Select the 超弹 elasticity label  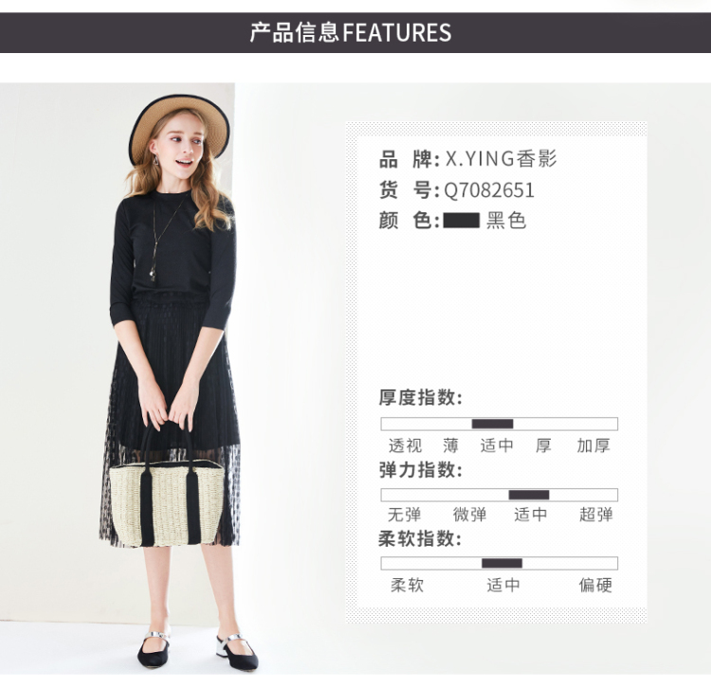596,515
